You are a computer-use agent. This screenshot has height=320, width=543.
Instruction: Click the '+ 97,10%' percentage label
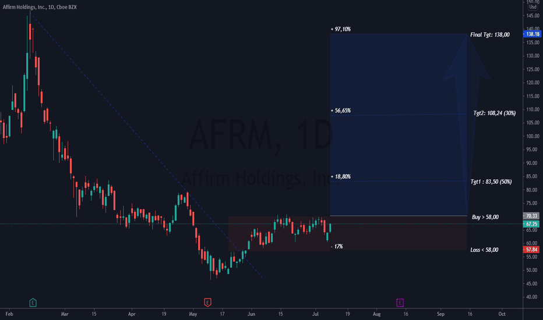pyautogui.click(x=341, y=29)
